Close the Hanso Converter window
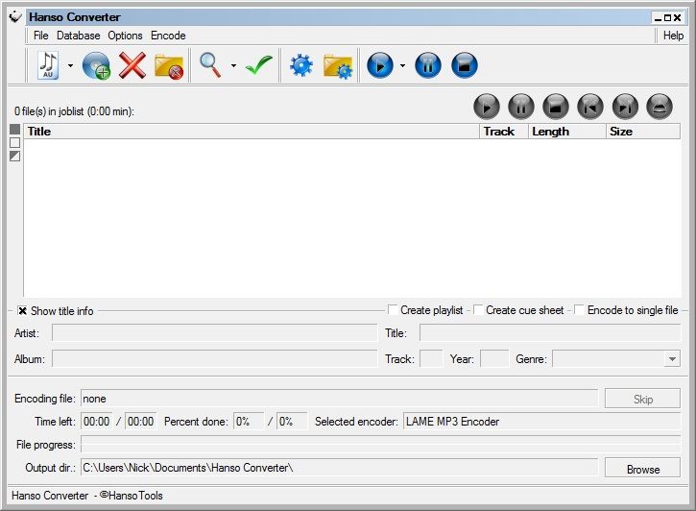Image resolution: width=696 pixels, height=511 pixels. tap(677, 17)
